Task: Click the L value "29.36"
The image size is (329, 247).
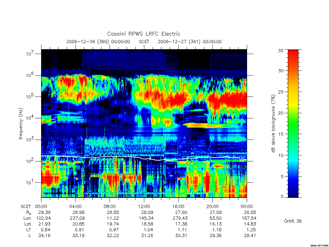Action: coord(216,235)
